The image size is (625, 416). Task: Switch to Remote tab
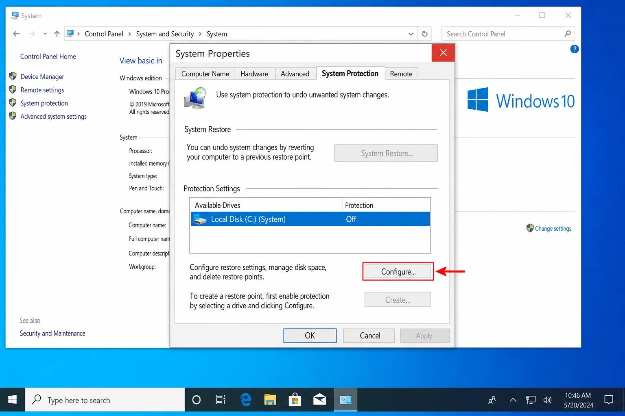401,74
